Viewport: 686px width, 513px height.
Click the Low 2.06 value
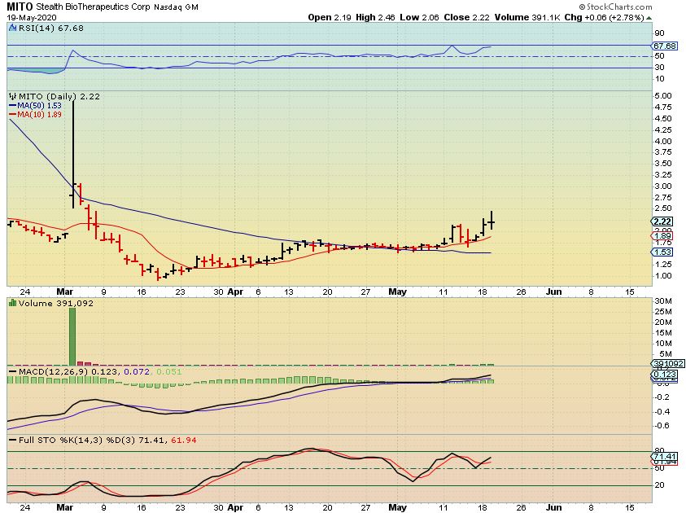[x=420, y=18]
